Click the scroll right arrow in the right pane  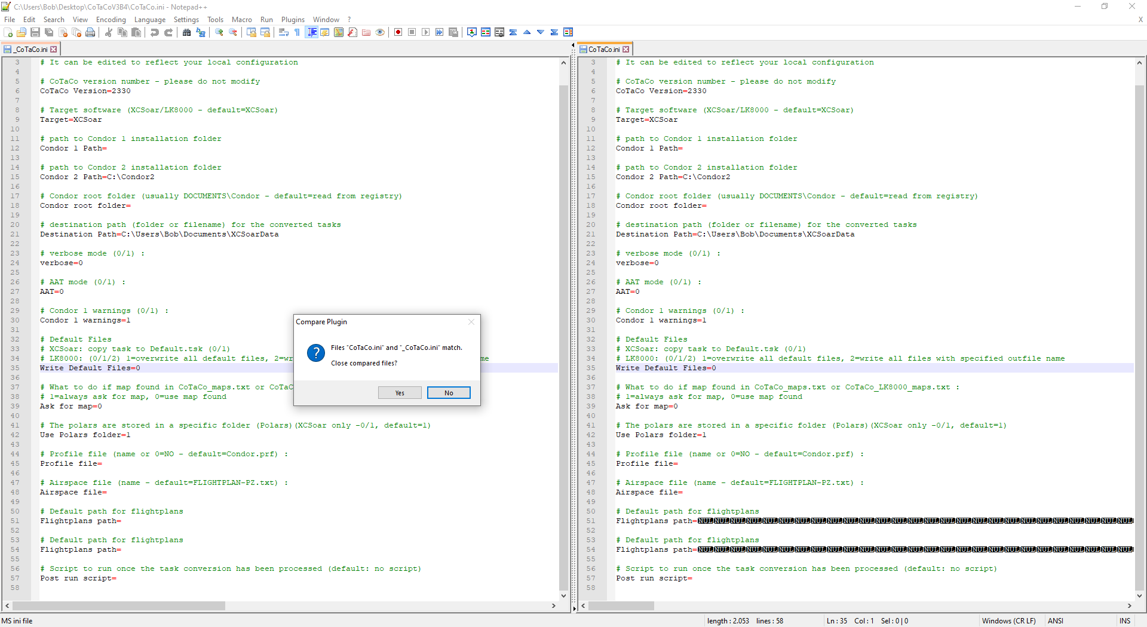coord(1130,606)
